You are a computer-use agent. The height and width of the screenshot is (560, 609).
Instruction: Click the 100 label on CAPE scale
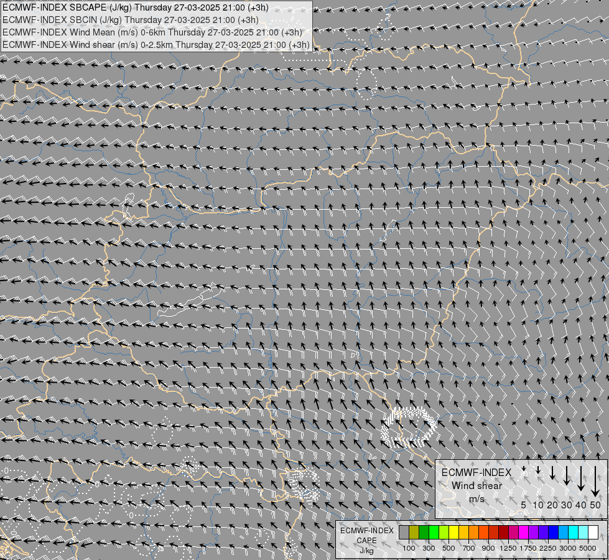pyautogui.click(x=409, y=548)
